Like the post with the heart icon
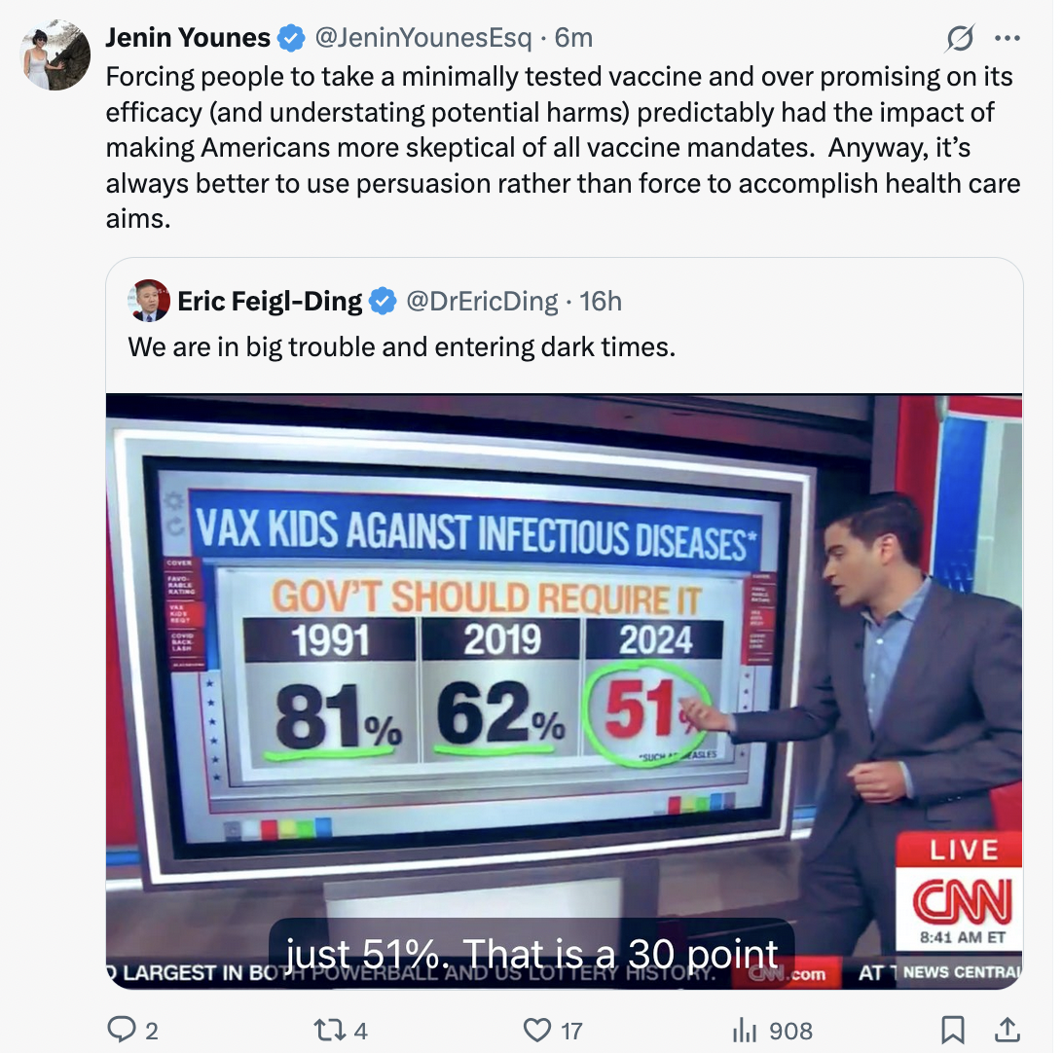Viewport: 1063px width, 1053px height. [536, 1029]
